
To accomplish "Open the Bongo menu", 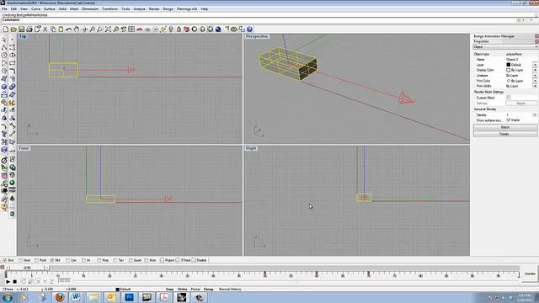I will coord(168,9).
